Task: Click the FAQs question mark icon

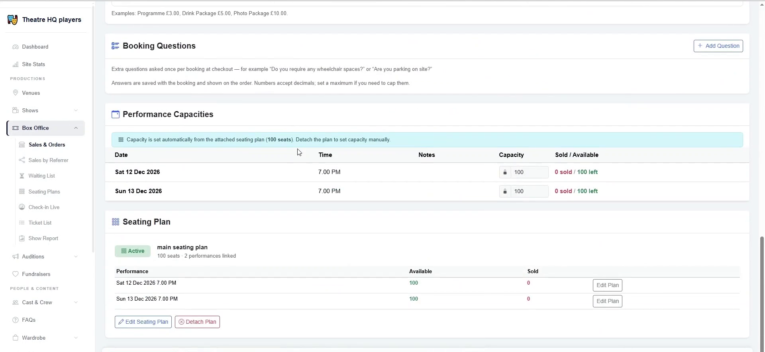Action: 16,320
